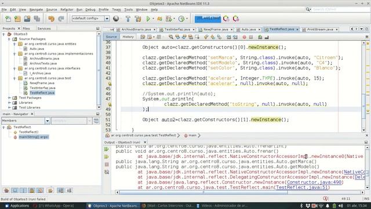Viewport: 371px width, 209px height.
Task: Click the Members View toggle icon beside Navigator filter
Action: point(96,121)
